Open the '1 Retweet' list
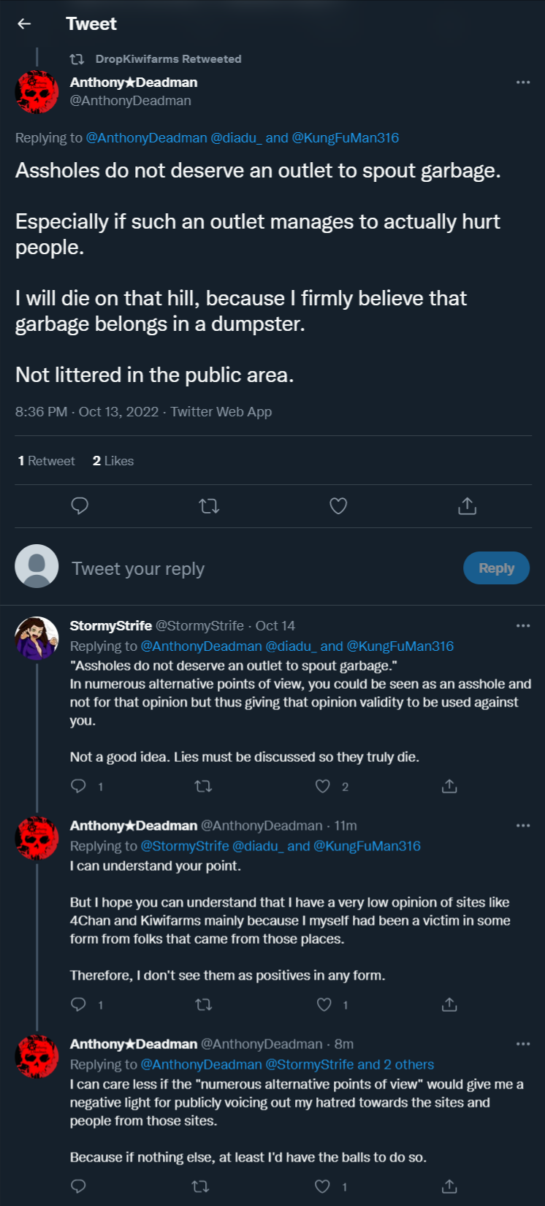This screenshot has height=1206, width=545. coord(47,461)
